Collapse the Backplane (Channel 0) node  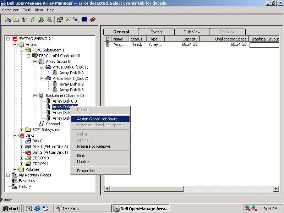[x=35, y=95]
